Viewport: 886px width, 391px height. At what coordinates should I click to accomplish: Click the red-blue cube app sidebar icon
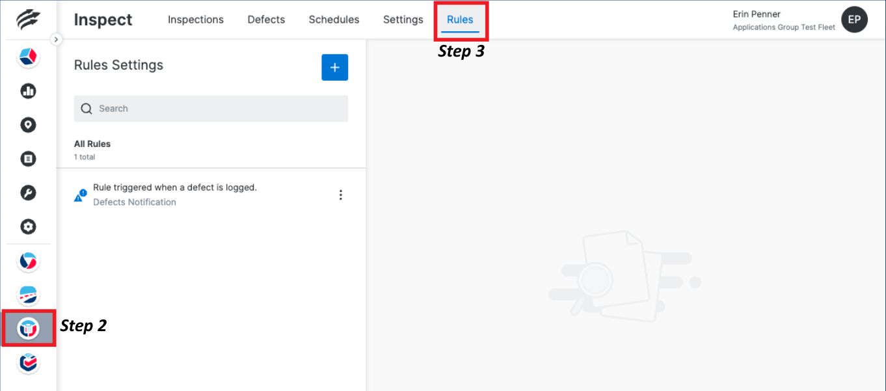click(x=28, y=57)
